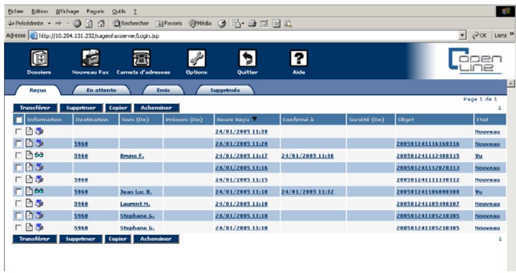Viewport: 516px width, 273px height.
Task: Open the Options wrench icon
Action: [196, 59]
